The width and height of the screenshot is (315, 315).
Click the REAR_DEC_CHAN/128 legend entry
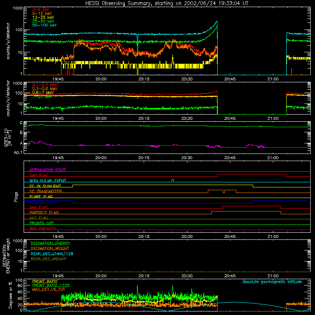tap(52, 254)
